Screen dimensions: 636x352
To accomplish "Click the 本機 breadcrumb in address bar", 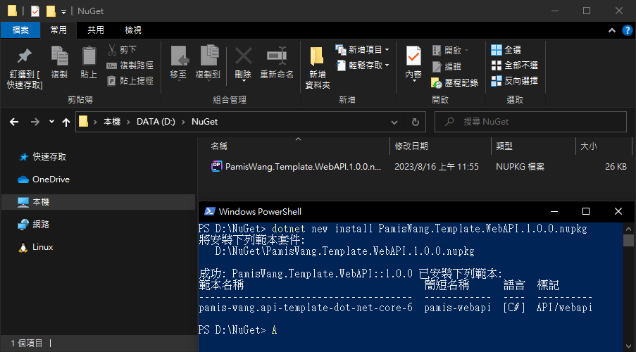I will (112, 122).
